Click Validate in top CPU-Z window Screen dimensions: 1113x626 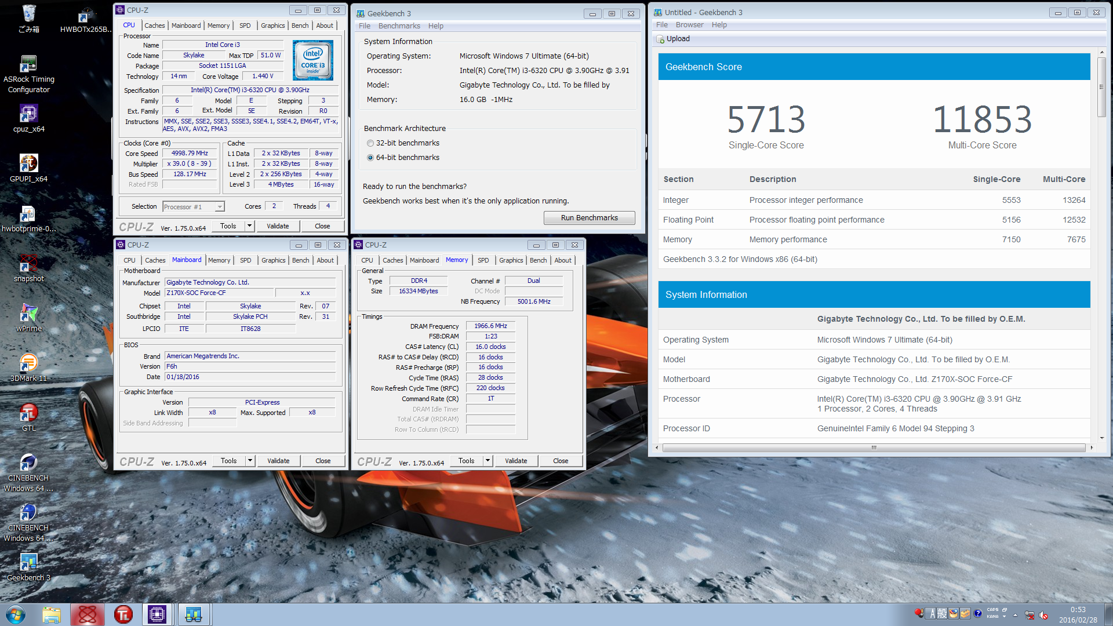pos(278,226)
